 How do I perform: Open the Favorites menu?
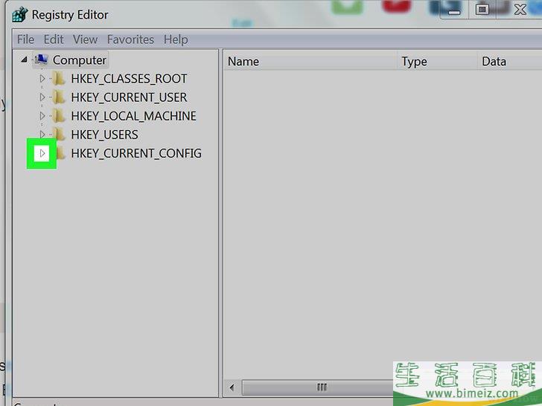[131, 39]
